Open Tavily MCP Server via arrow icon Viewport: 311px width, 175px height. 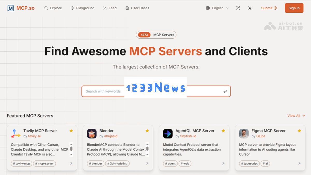pyautogui.click(x=71, y=164)
